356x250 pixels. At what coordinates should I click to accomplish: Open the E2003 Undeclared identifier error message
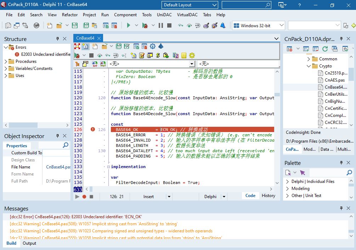coord(76,217)
